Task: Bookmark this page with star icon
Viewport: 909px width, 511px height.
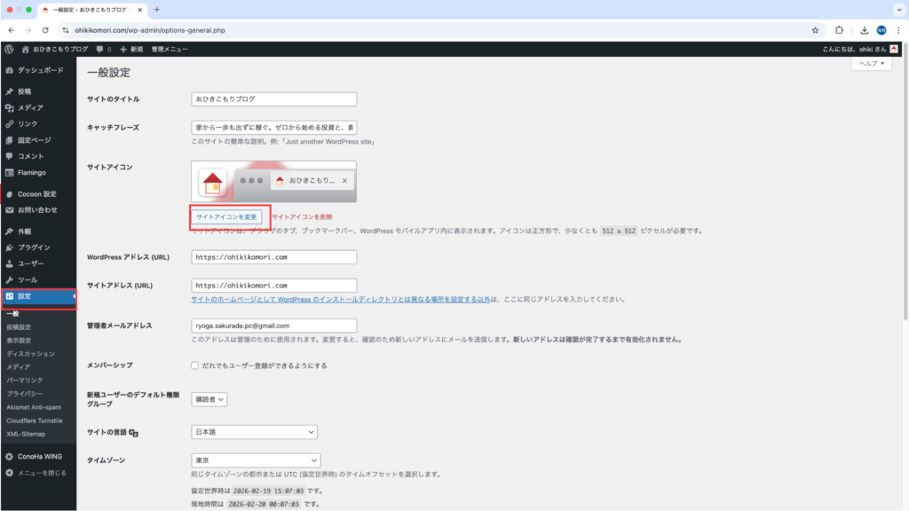Action: [x=815, y=29]
